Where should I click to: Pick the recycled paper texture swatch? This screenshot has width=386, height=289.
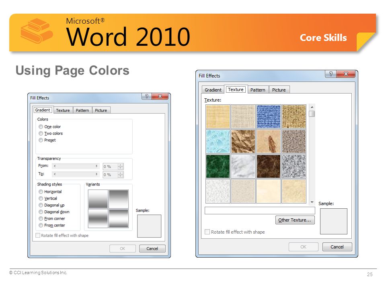[243, 191]
